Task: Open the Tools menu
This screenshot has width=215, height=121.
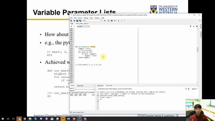Action: click(91, 18)
